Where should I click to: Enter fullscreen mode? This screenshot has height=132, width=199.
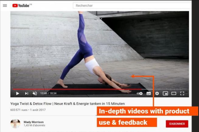182,93
